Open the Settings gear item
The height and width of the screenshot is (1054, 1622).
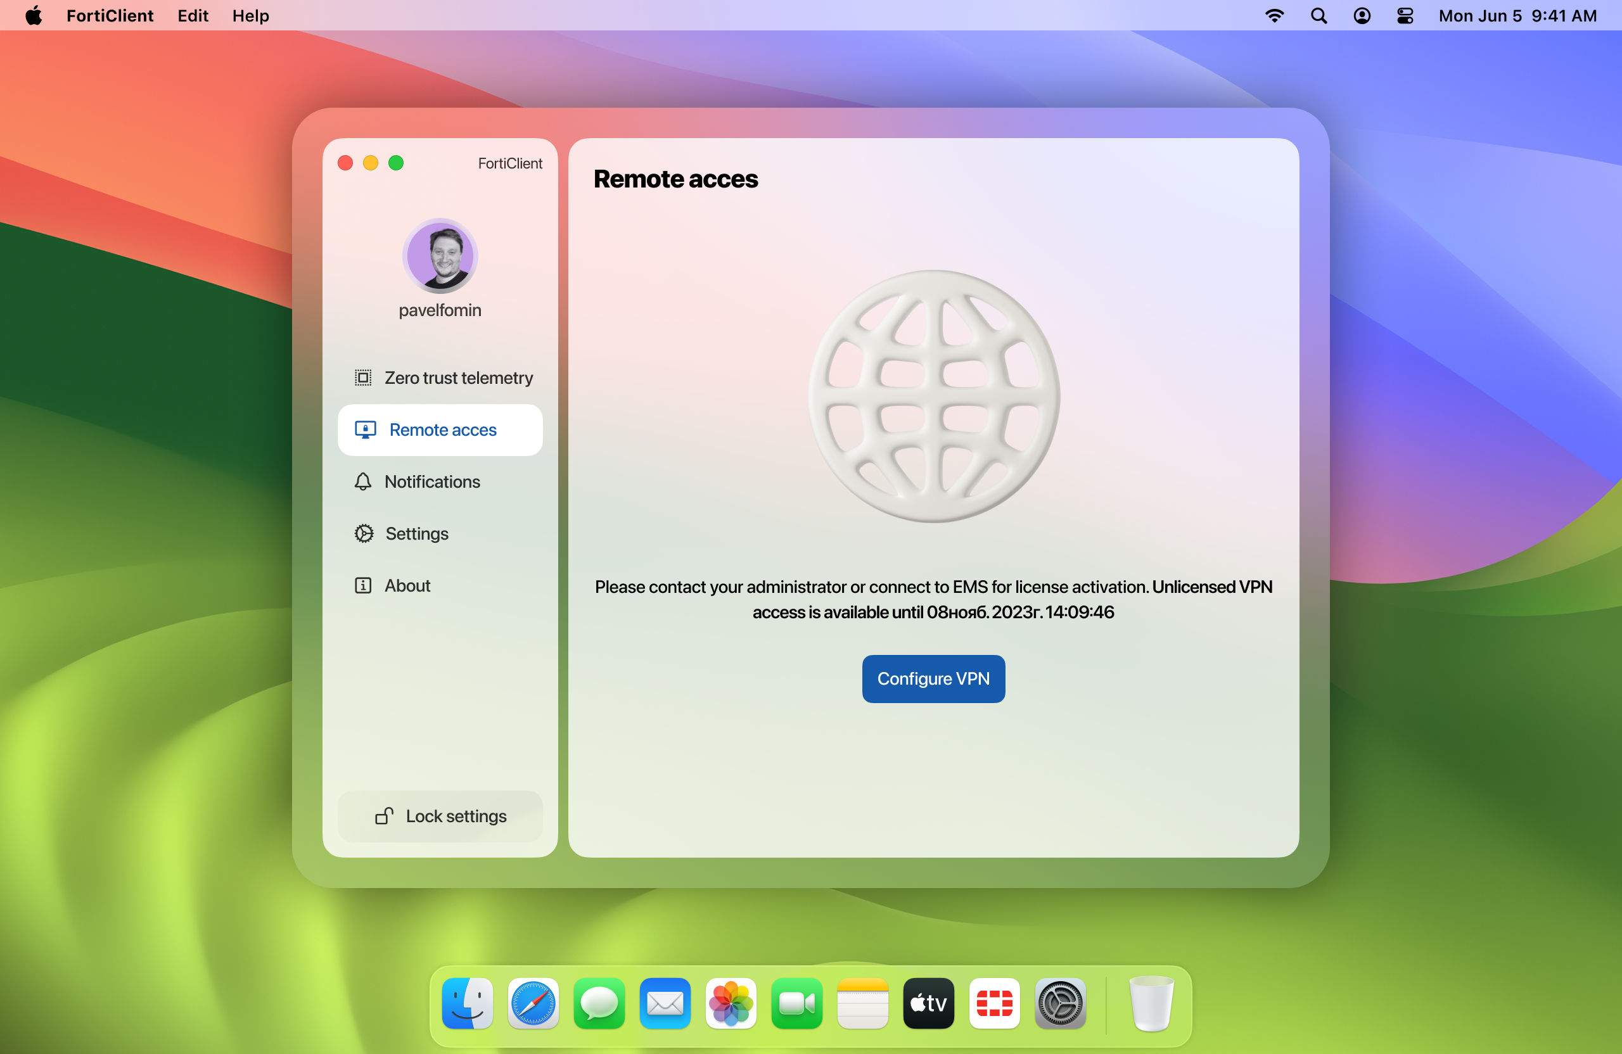[416, 533]
